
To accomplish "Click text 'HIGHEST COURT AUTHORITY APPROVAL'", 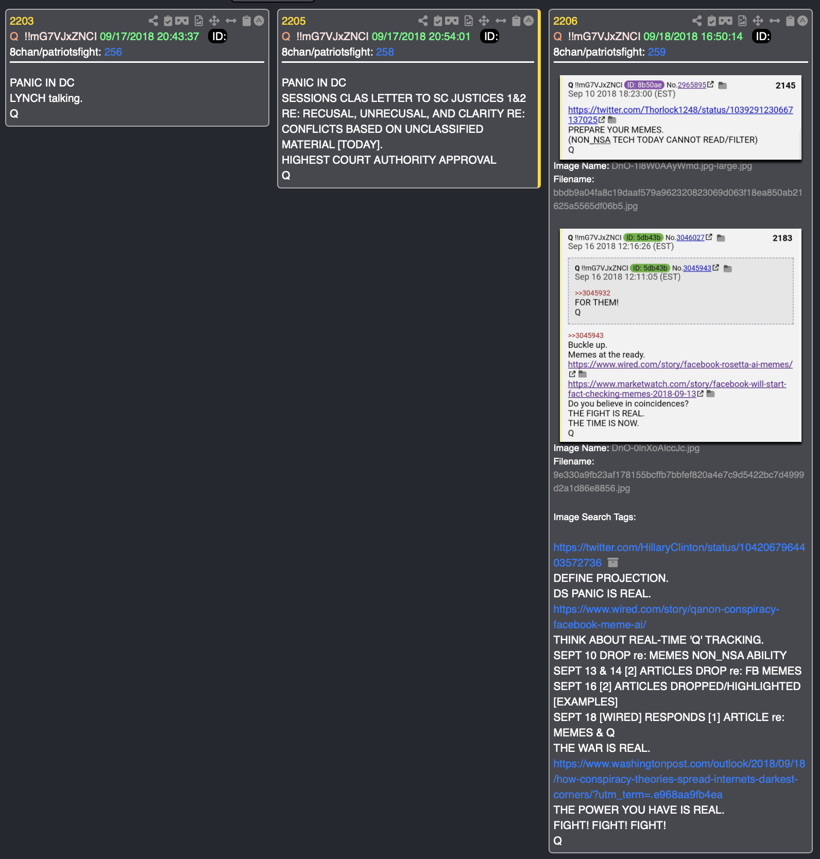I will 389,160.
